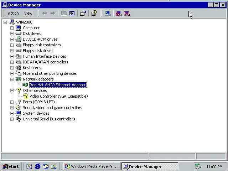Screen dimensions: 228x171
Task: Expand Human Interface Devices node
Action: [x=12, y=56]
